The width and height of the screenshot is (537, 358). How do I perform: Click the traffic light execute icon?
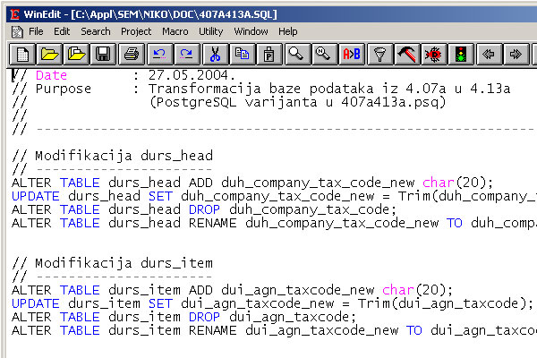coord(461,55)
